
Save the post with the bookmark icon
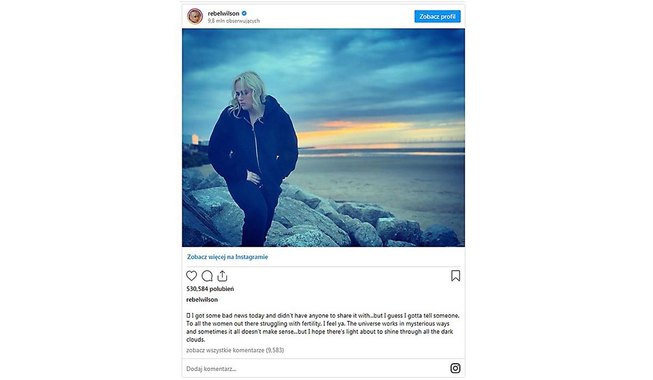tap(455, 276)
